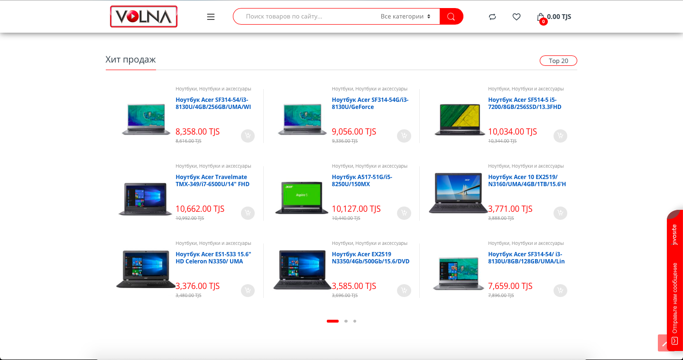Open Ноутбук A517-51G/i5-8250U/150MX link
Viewport: 683px width, 360px height.
[x=362, y=180]
